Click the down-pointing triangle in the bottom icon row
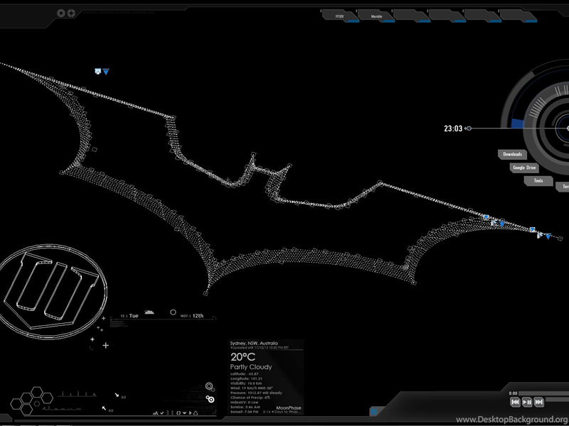Image resolution: width=569 pixels, height=426 pixels. pos(184,413)
